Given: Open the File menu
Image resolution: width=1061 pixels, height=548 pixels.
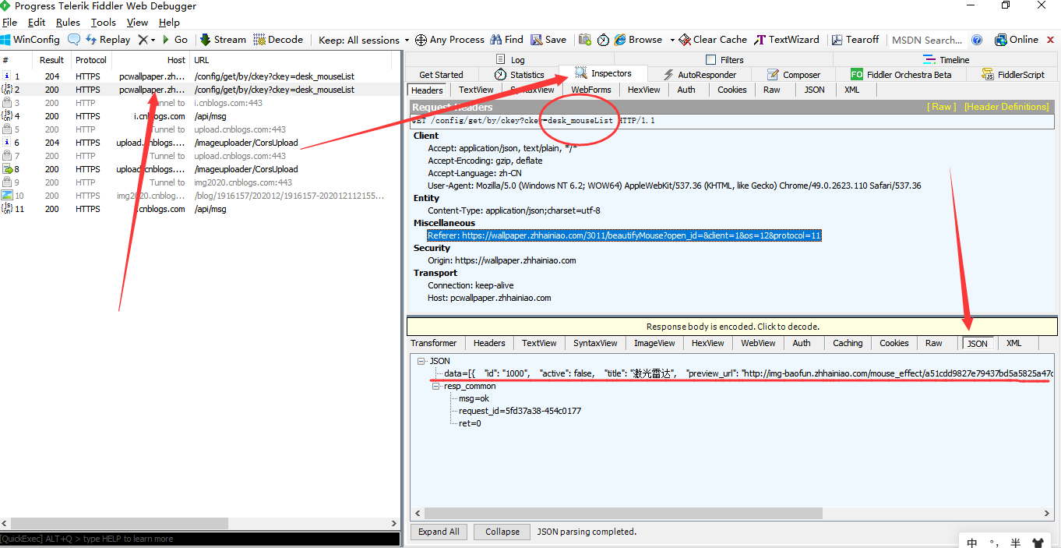Looking at the screenshot, I should 9,23.
